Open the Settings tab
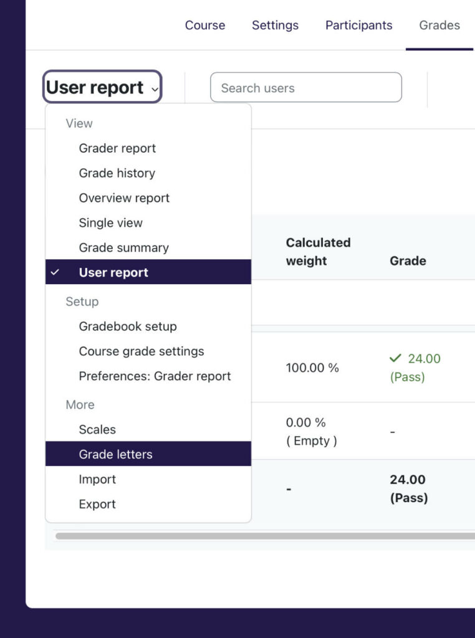Viewport: 475px width, 638px height. 275,25
